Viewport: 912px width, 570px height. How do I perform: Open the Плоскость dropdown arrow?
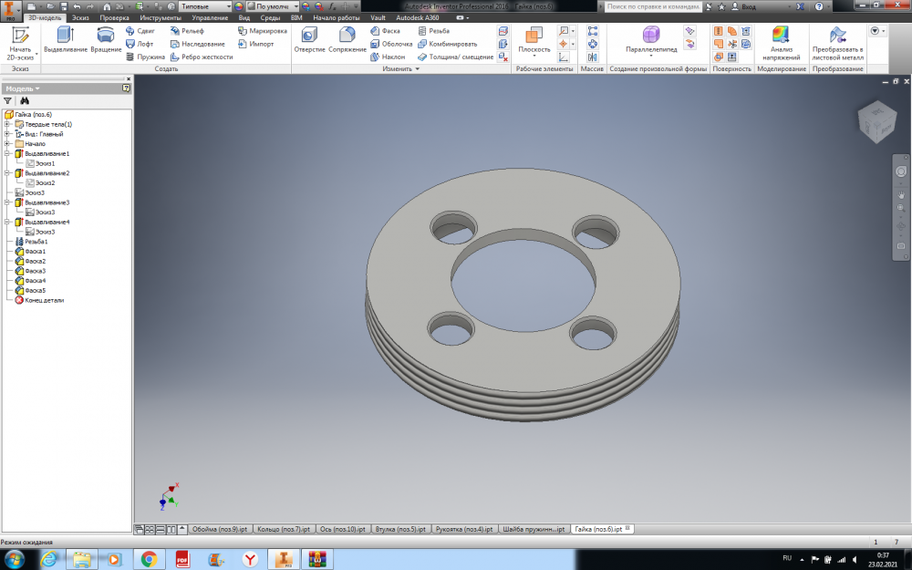coord(534,57)
